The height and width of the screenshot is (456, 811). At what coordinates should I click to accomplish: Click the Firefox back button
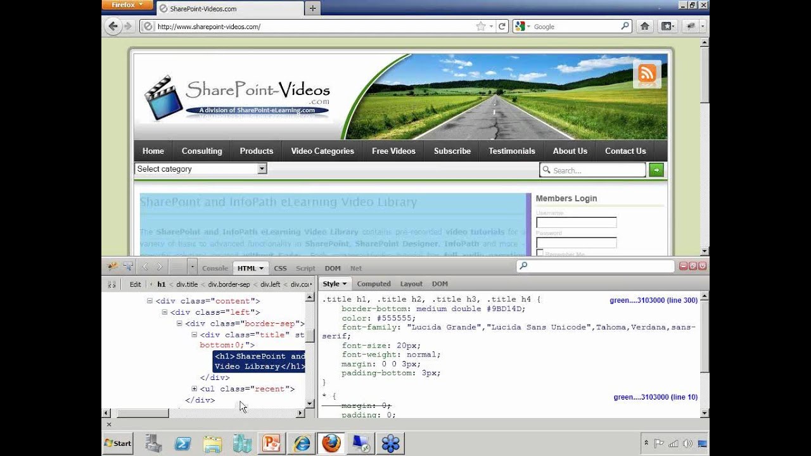pos(113,26)
